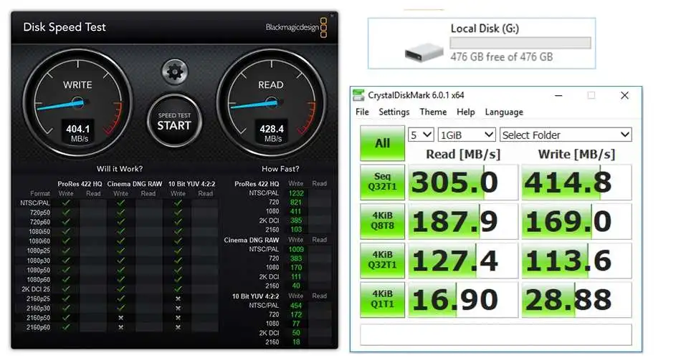Open the gear settings icon in Disk Speed Test
Viewport: 681px width, 360px height.
[175, 71]
